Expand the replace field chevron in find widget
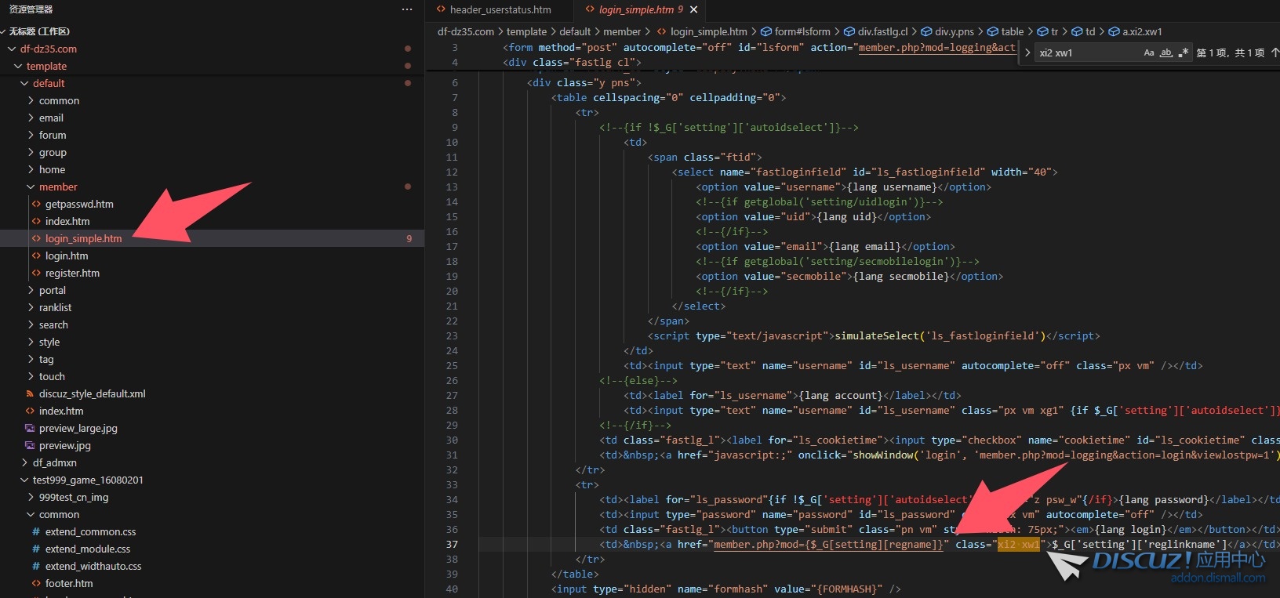 1027,53
